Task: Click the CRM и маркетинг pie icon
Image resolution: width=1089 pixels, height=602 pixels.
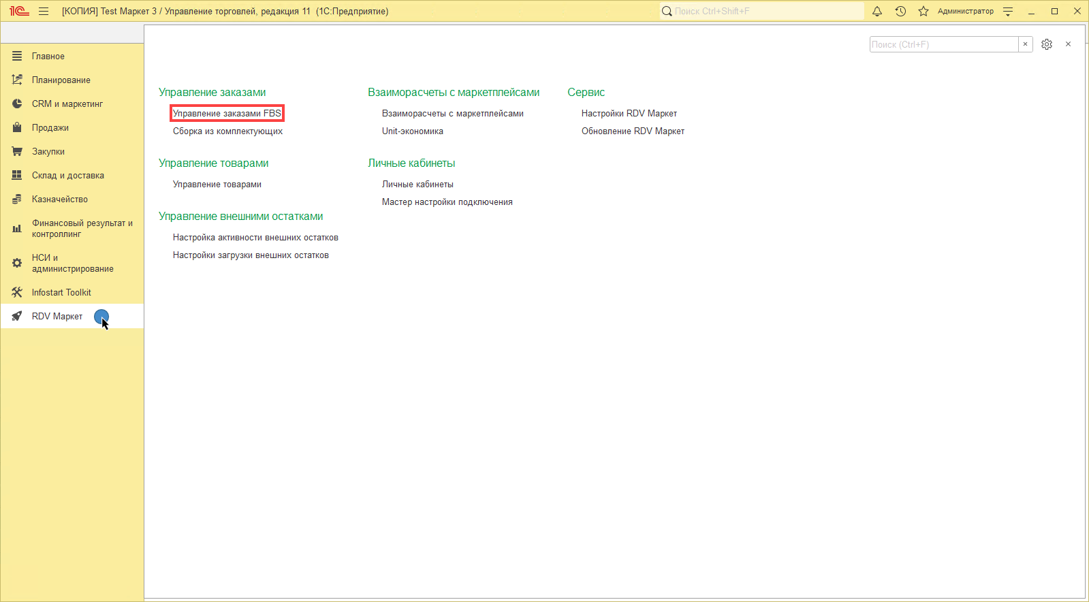Action: [x=17, y=104]
